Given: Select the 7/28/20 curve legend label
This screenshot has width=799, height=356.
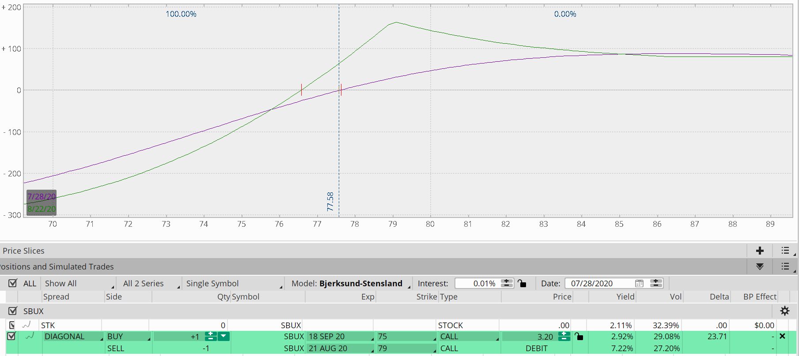Looking at the screenshot, I should coord(42,196).
